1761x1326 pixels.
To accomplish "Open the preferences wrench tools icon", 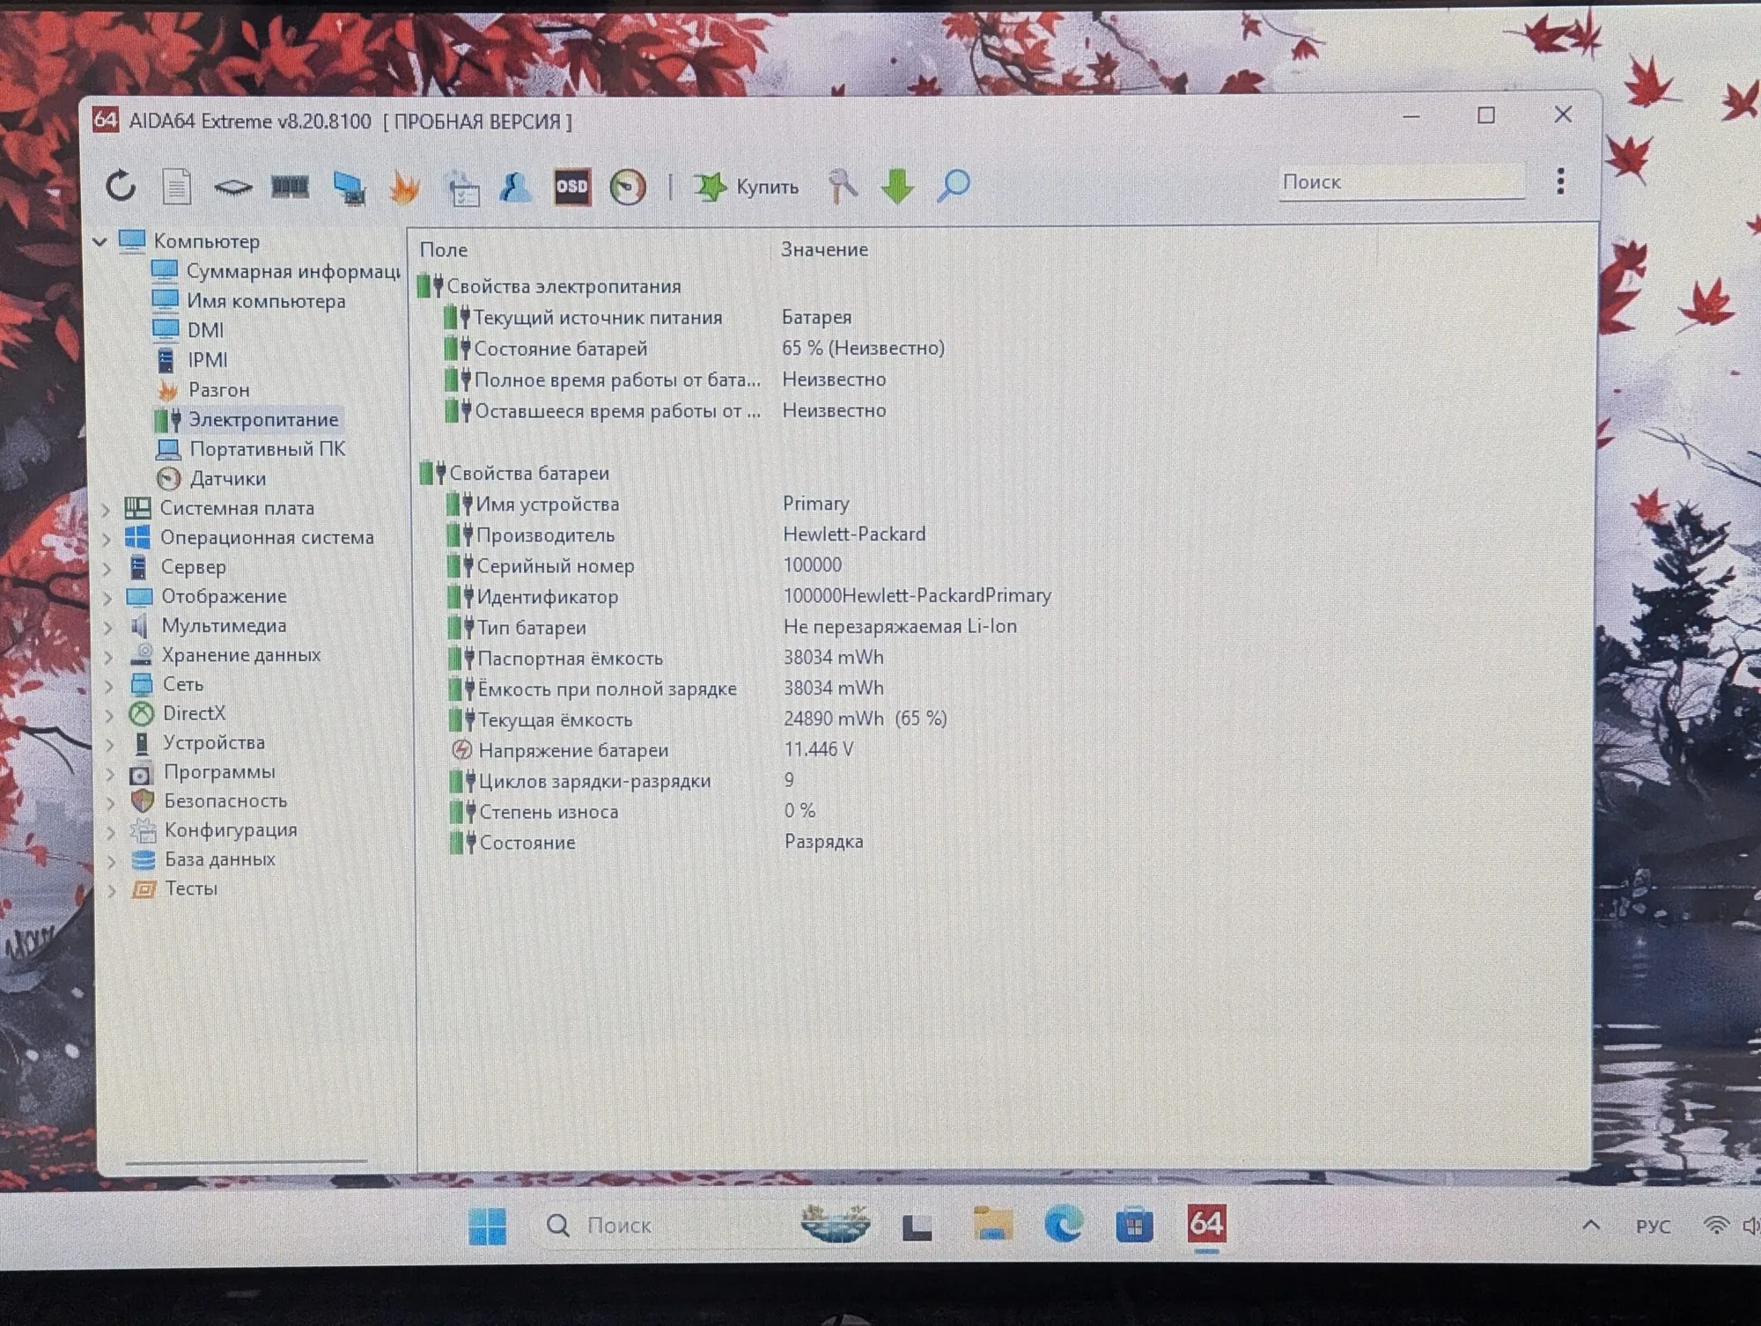I will click(842, 186).
